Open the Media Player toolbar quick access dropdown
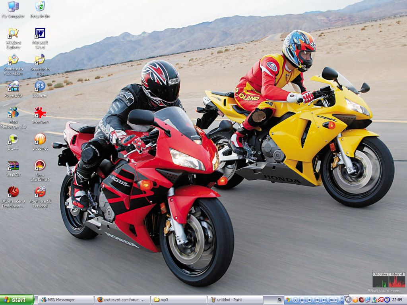Screen dimensions: 407x305 click(295, 300)
